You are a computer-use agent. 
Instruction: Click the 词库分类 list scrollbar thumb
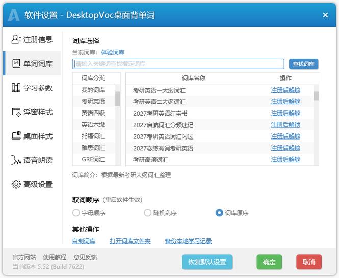118,99
